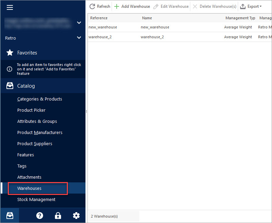Sort by Management Type column header
Viewport: 272px width, 223px height.
(x=240, y=18)
